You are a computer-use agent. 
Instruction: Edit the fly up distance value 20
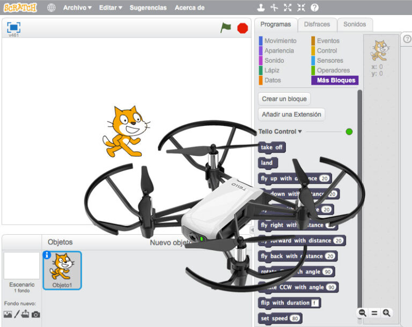325,179
